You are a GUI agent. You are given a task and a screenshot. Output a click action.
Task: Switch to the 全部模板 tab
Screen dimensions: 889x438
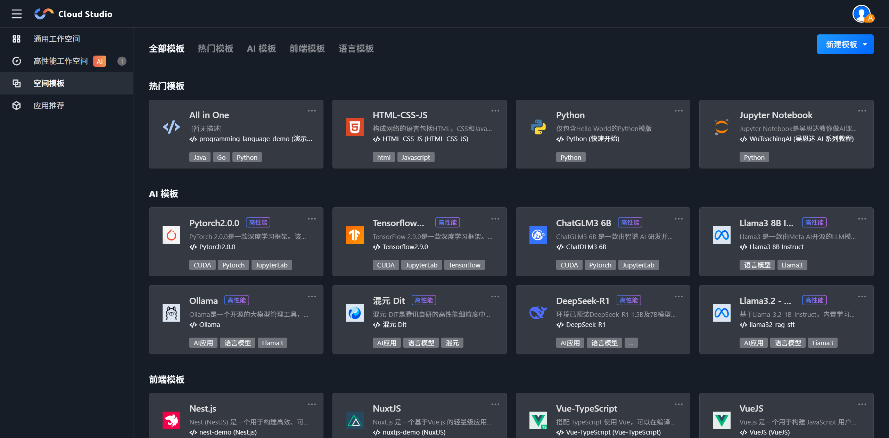click(x=167, y=49)
